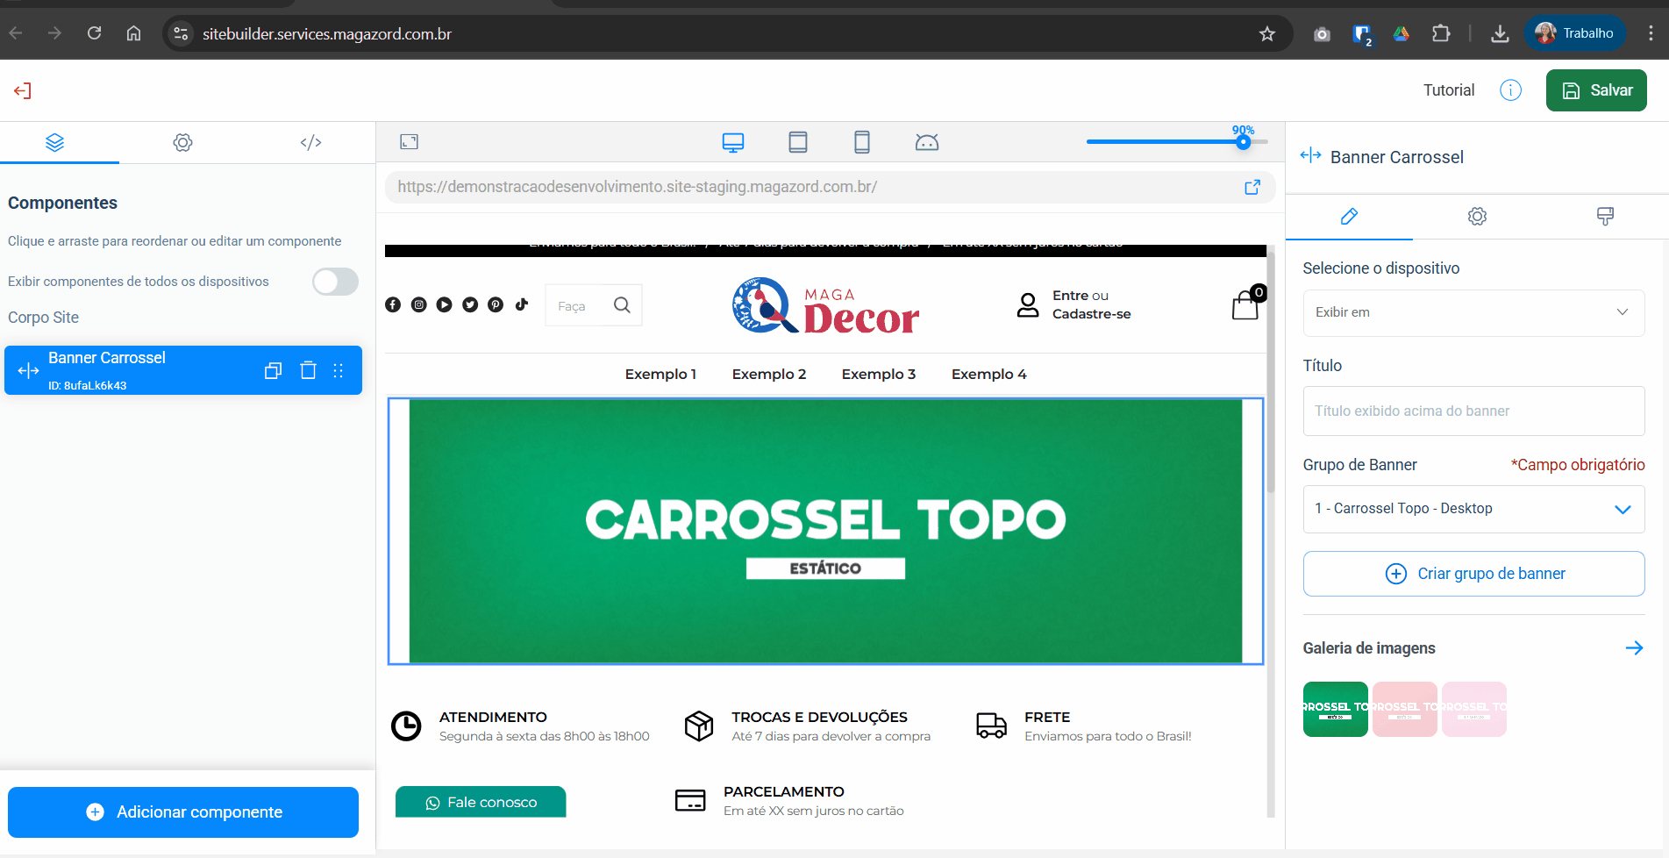This screenshot has height=858, width=1669.
Task: Click the Frete truck icon
Action: point(992,726)
